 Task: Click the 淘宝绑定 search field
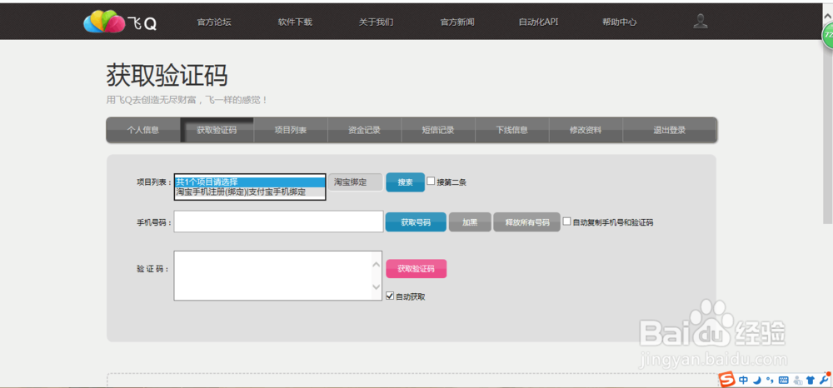(356, 182)
